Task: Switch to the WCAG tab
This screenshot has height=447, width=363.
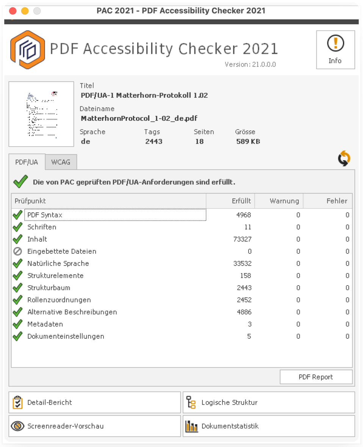Action: pyautogui.click(x=61, y=162)
